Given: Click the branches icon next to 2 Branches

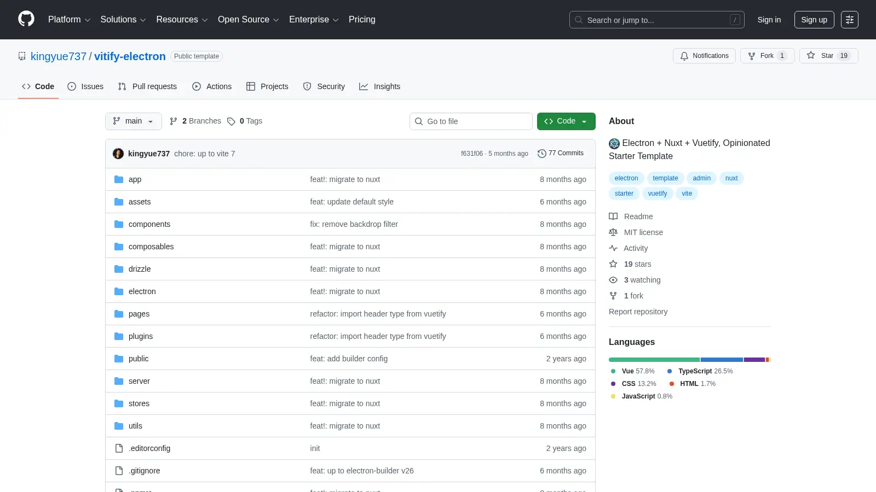Looking at the screenshot, I should [x=174, y=121].
